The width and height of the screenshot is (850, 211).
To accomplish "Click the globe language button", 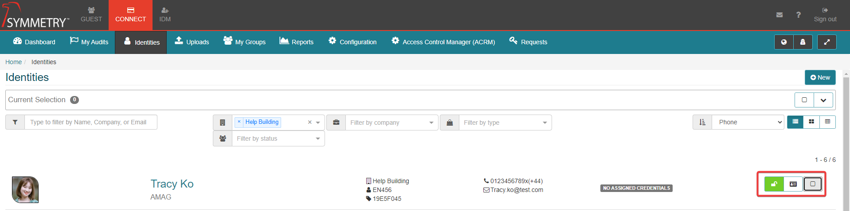I will [x=784, y=42].
